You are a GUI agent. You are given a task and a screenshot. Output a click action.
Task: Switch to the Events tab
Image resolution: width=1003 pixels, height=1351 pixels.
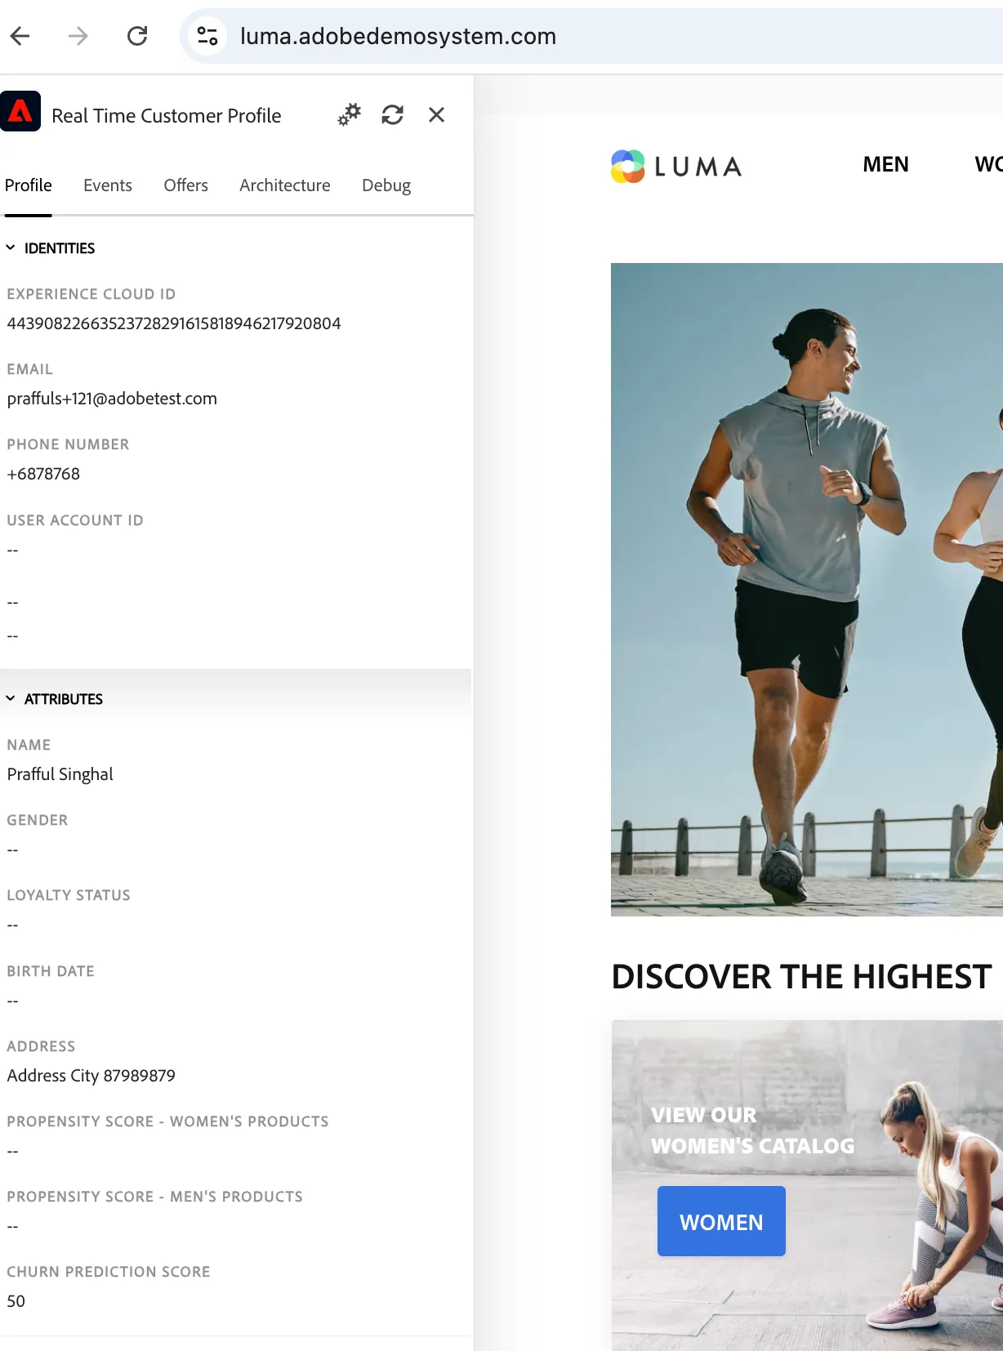point(108,185)
